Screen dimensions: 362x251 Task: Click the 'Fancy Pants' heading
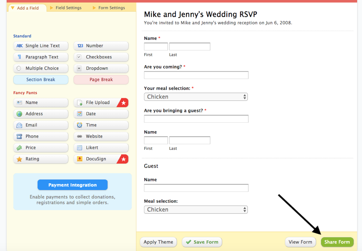click(x=25, y=93)
